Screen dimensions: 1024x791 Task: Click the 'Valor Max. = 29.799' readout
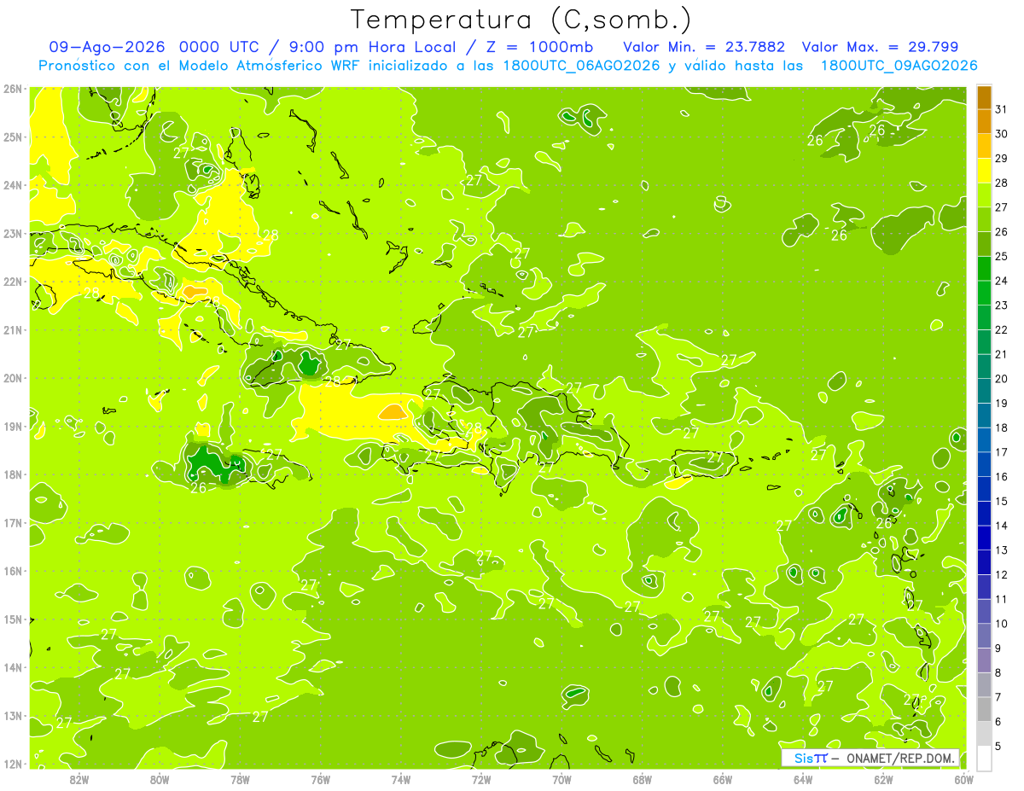point(881,47)
